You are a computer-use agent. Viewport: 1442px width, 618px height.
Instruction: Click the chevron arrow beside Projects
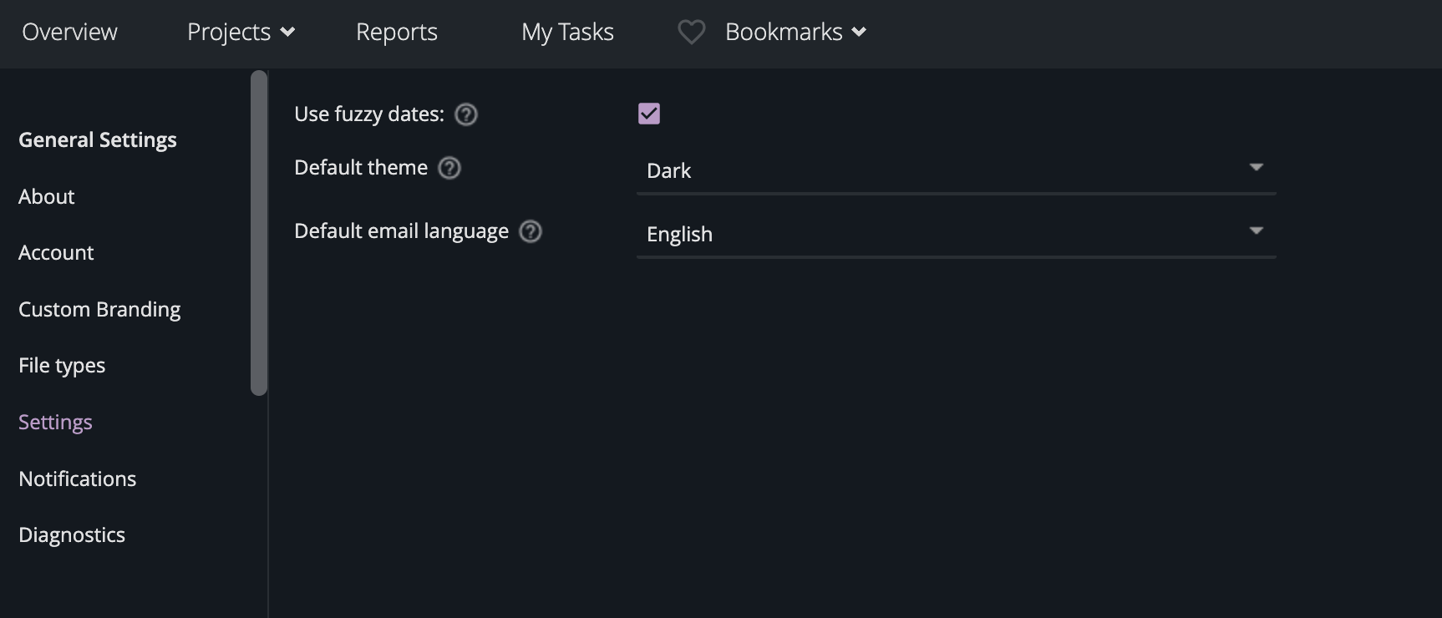pyautogui.click(x=287, y=33)
